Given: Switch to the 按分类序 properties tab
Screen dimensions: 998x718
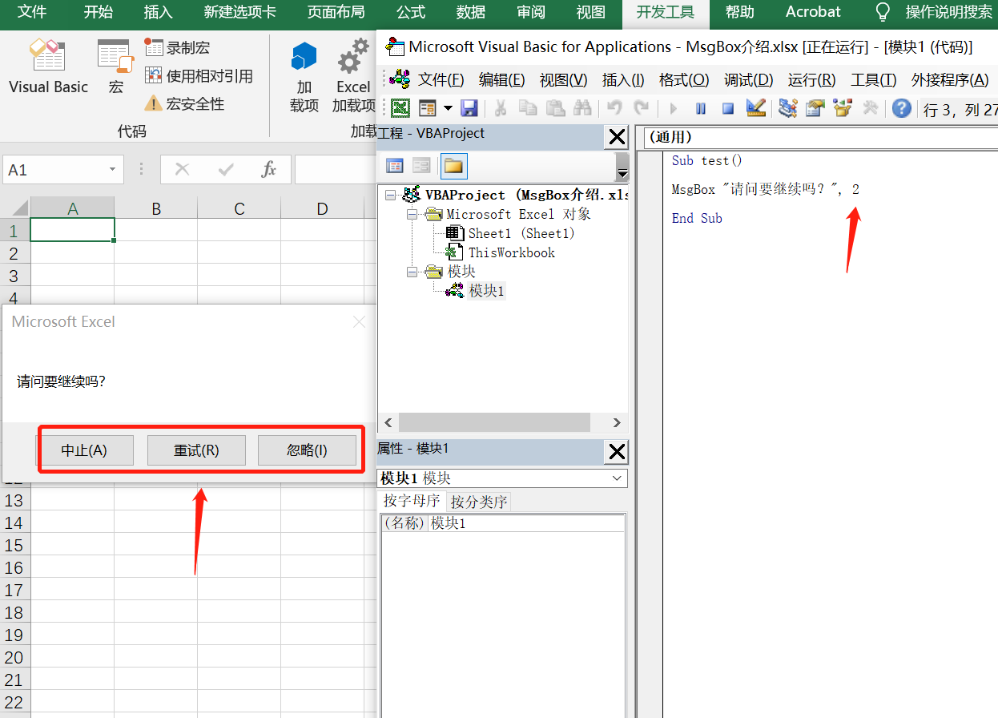Looking at the screenshot, I should click(x=478, y=502).
